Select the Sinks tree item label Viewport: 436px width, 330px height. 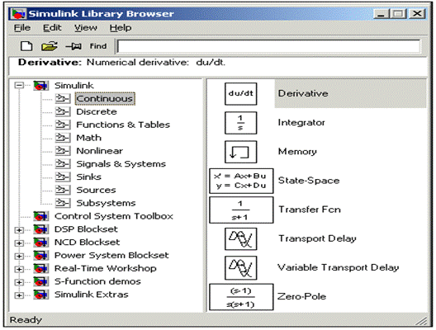coord(88,177)
